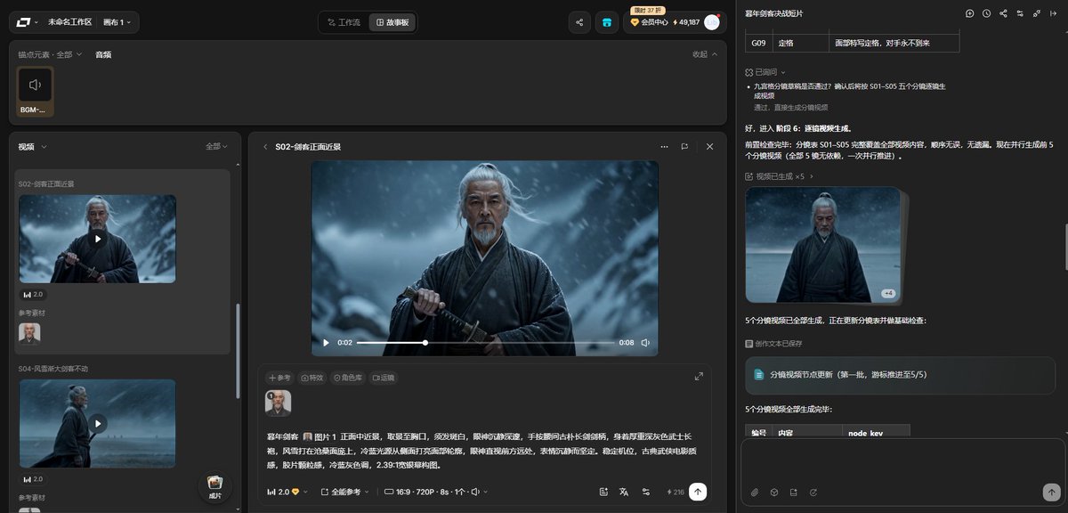The height and width of the screenshot is (513, 1068).
Task: Play the S04-风雪渐大剑客不动 thumbnail
Action: click(97, 423)
